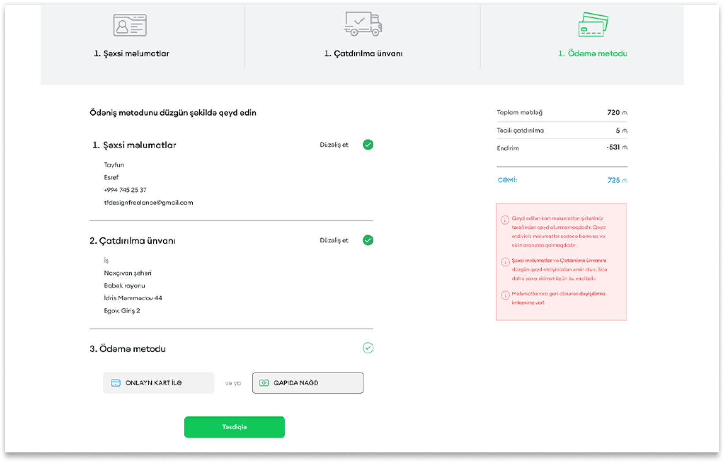This screenshot has width=724, height=463.
Task: Open the Çatdırılma ünvanı step tab
Action: pos(363,53)
